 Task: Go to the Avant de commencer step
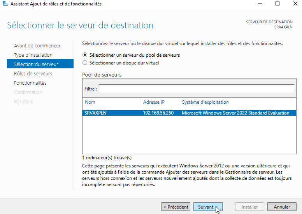pos(37,45)
